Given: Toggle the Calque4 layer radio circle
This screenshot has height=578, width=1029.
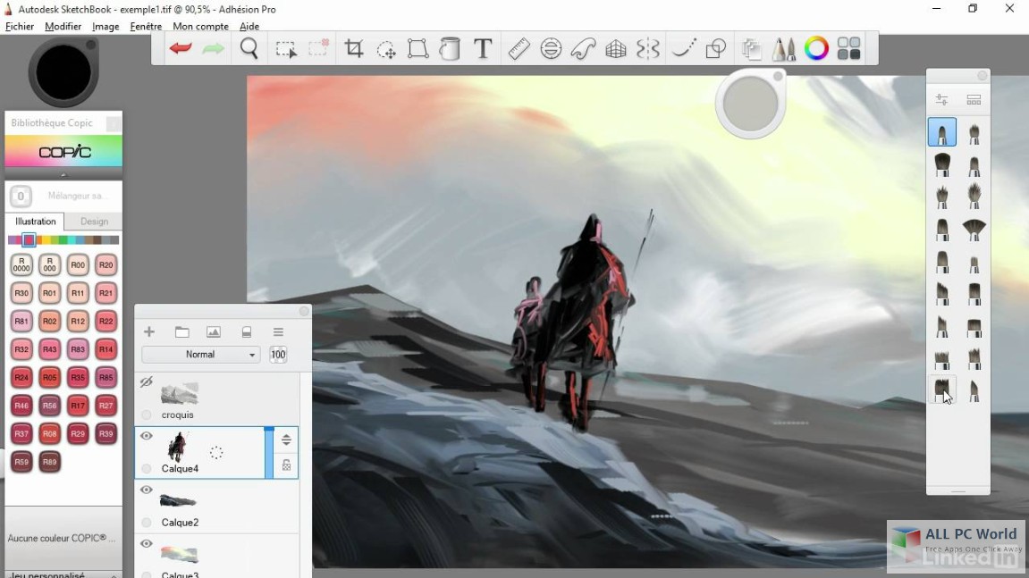Looking at the screenshot, I should (147, 468).
